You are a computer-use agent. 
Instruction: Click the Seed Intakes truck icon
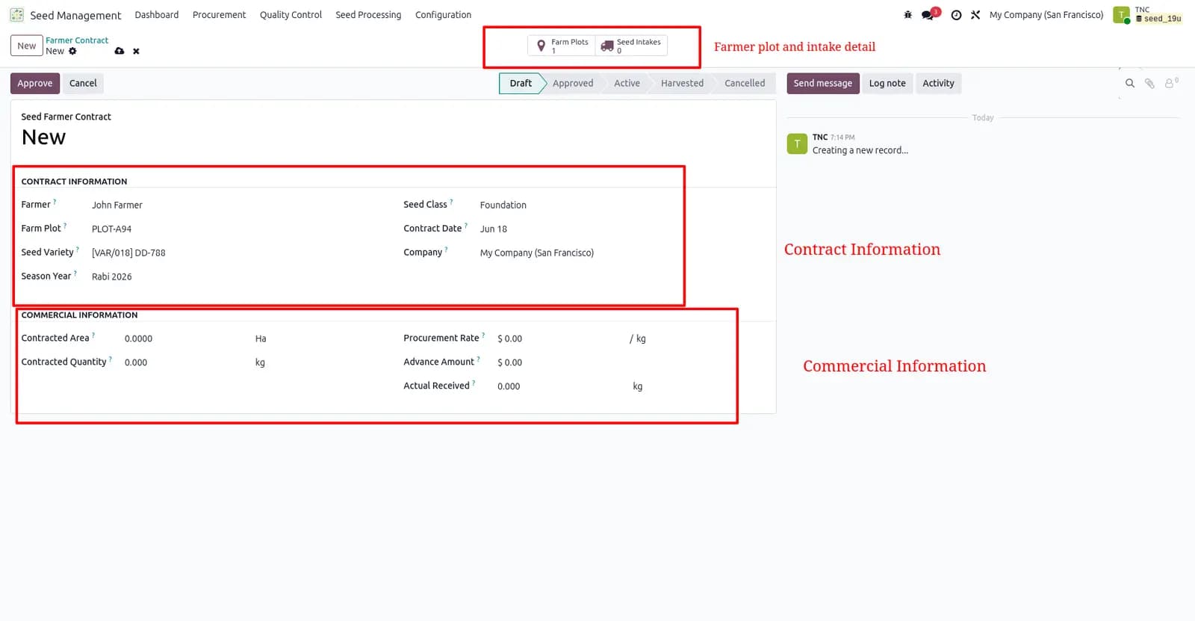tap(607, 46)
